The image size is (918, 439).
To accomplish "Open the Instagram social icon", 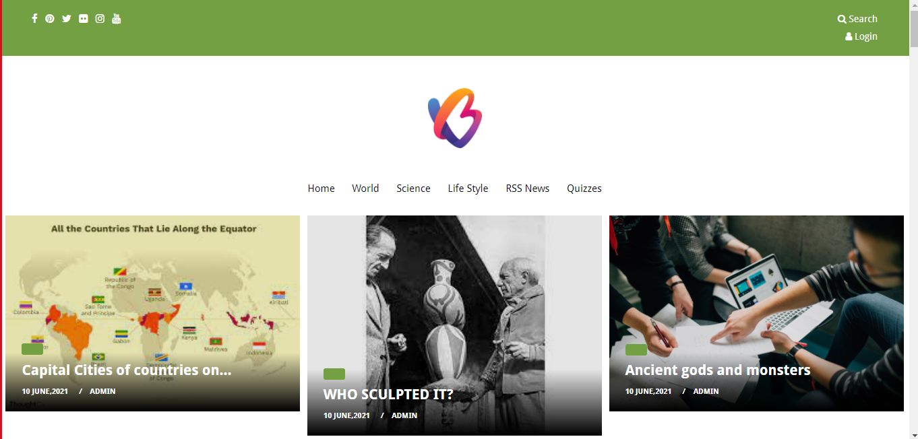I will [100, 18].
